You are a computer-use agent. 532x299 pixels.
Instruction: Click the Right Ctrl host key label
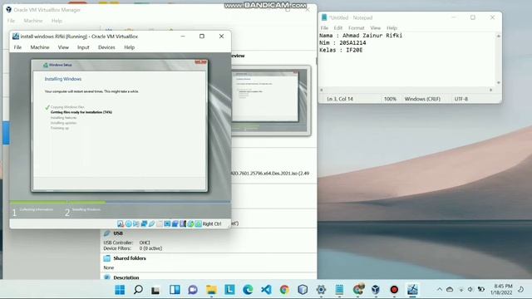tap(212, 223)
